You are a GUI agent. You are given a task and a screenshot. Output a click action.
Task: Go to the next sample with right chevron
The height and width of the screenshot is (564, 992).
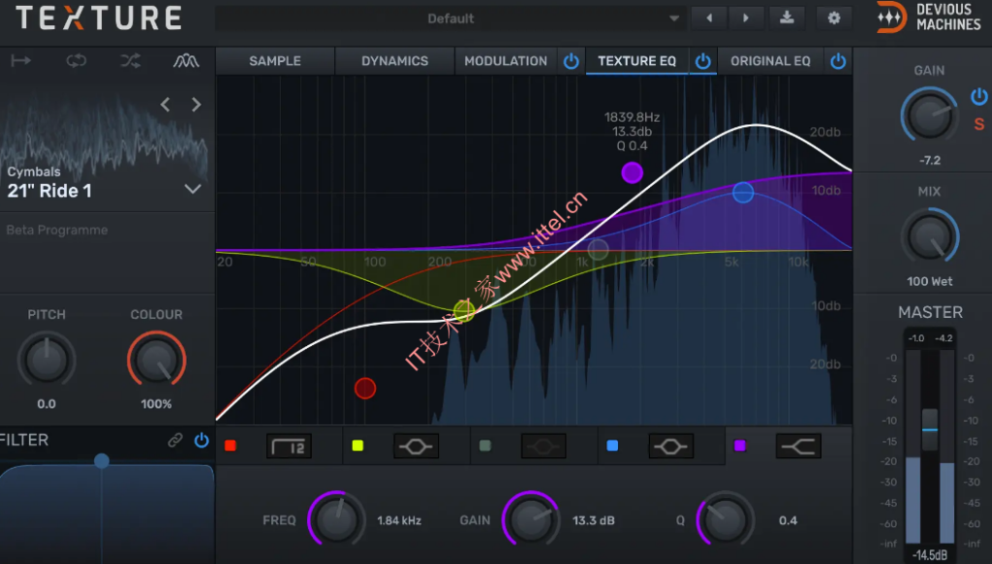(197, 105)
